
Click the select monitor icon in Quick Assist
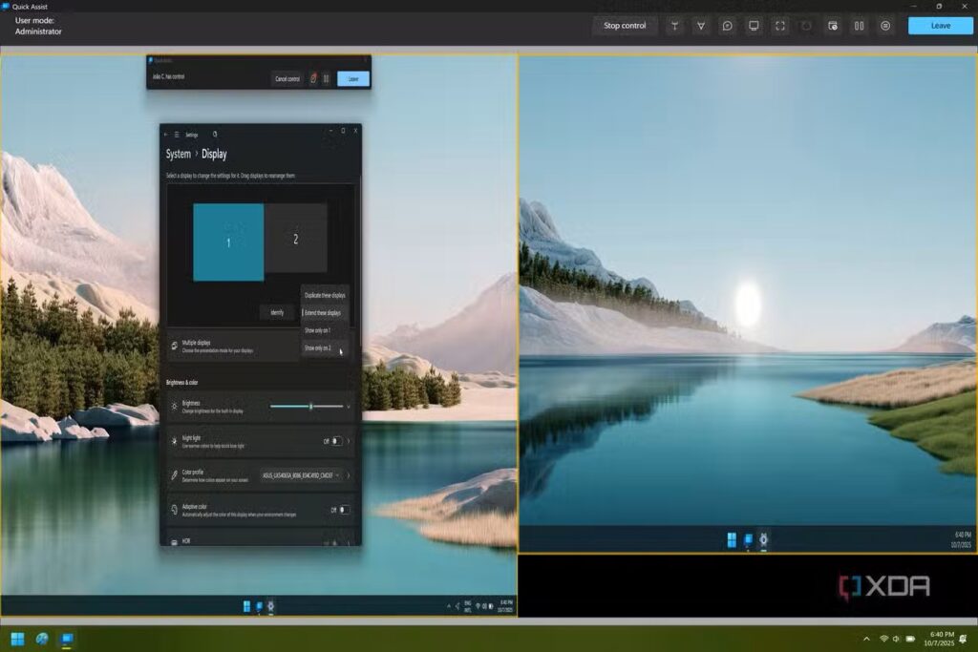[754, 26]
